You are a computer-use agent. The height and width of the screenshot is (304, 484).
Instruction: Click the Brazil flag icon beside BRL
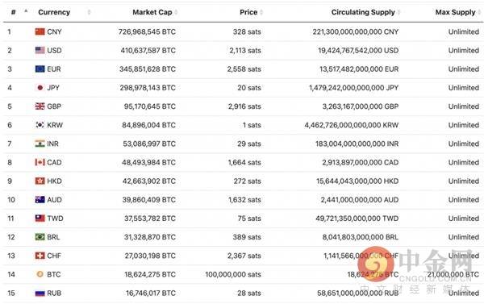[x=40, y=237]
